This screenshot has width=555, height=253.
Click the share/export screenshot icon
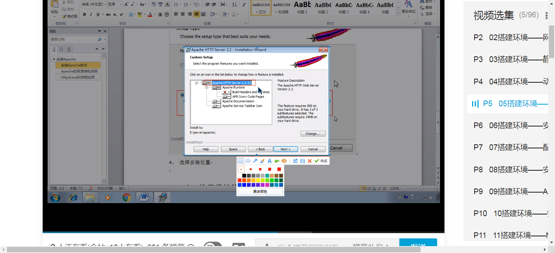295,161
